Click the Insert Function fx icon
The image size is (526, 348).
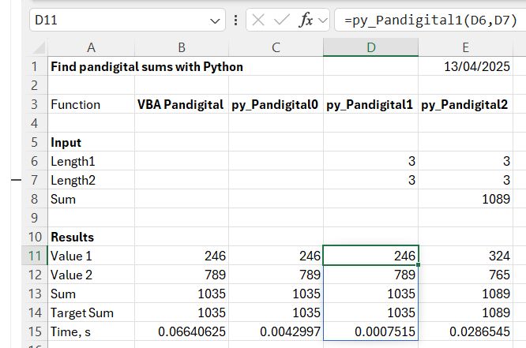coord(305,21)
